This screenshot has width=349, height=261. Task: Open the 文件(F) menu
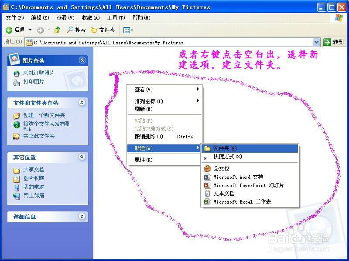pos(15,18)
